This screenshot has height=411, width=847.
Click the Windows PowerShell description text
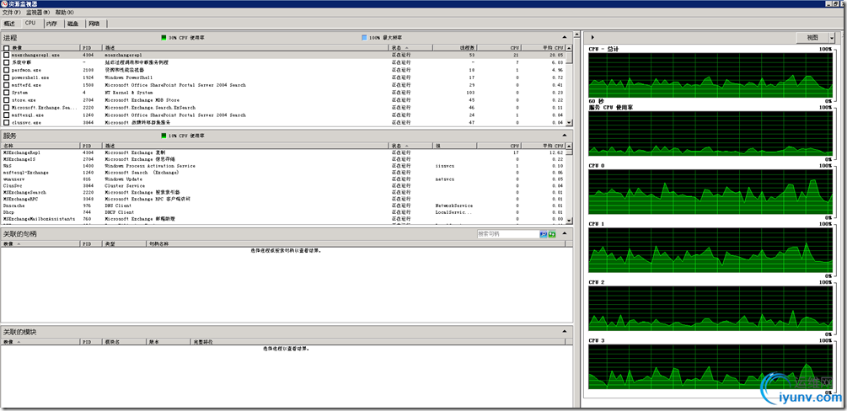(x=129, y=77)
